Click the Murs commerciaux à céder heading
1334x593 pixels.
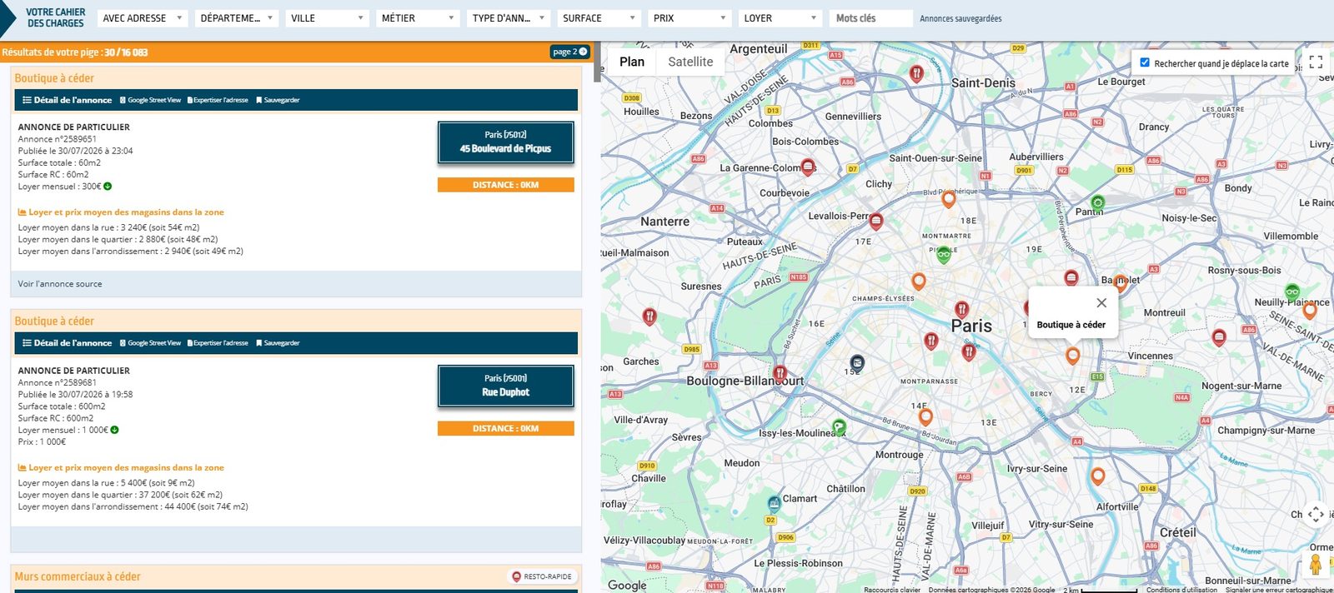pyautogui.click(x=78, y=576)
